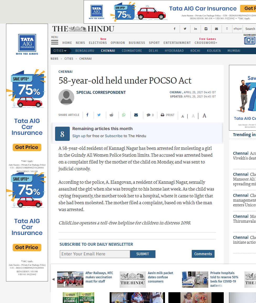Viewport: 256px width, 303px height.
Task: Open 'Aavin milk packet dates confuse' story
Action: [x=161, y=277]
